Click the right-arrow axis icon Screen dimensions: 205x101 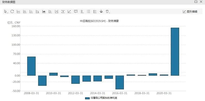point(56,12)
